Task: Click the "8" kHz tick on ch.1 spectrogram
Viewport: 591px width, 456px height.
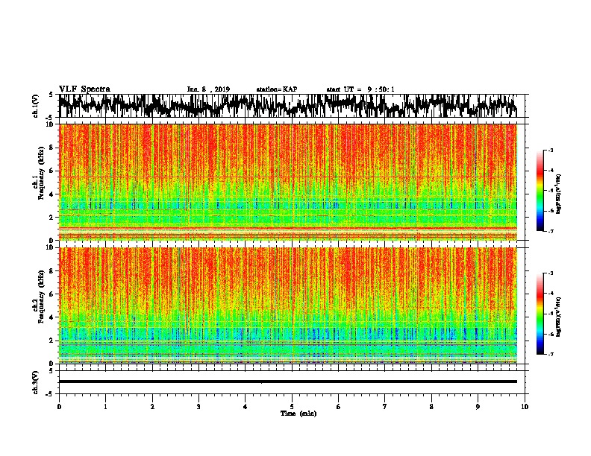Action: [x=52, y=148]
